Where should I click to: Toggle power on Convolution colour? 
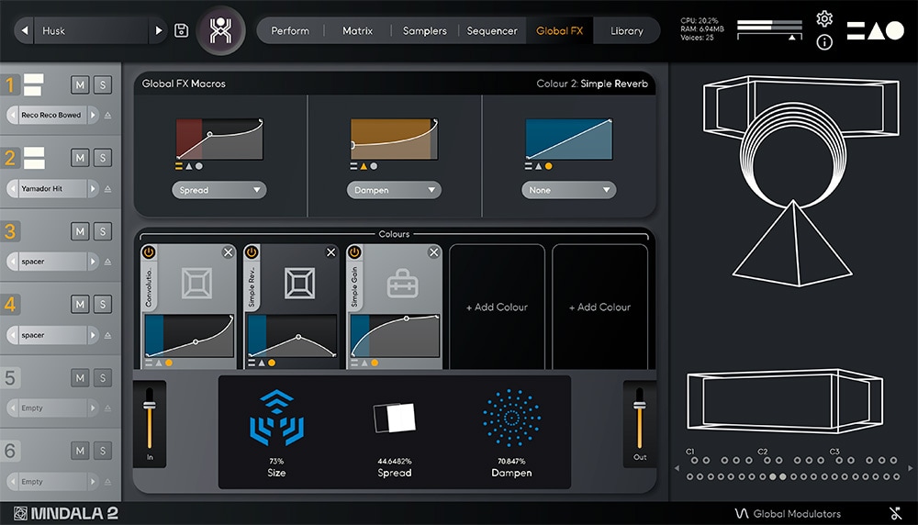(149, 252)
